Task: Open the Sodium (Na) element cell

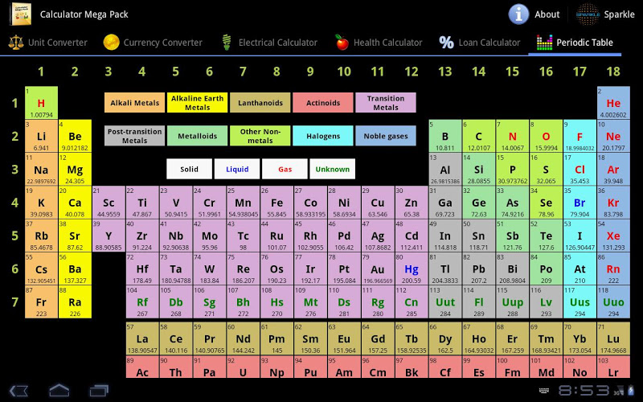Action: (x=42, y=169)
